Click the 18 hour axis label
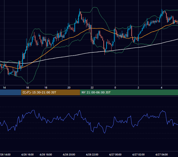178x157 pixels. click(46, 88)
